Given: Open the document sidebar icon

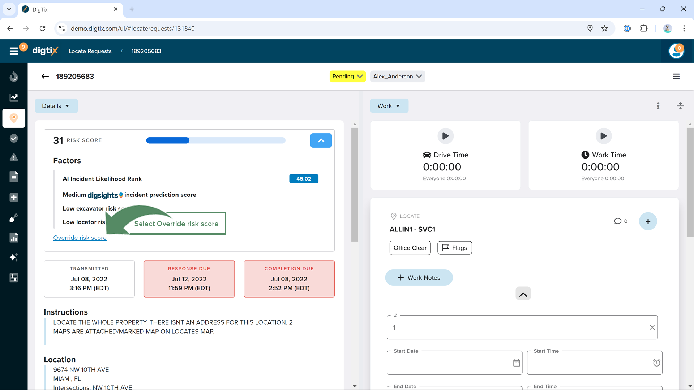Looking at the screenshot, I should coord(14,177).
